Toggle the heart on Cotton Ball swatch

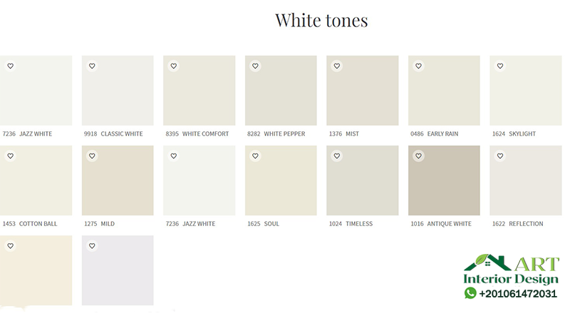[x=10, y=156]
